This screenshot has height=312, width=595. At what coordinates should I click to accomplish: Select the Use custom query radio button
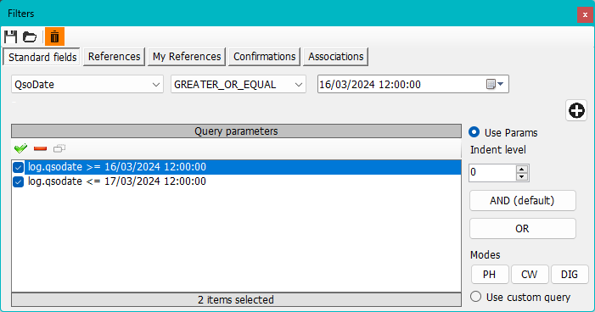pos(476,297)
